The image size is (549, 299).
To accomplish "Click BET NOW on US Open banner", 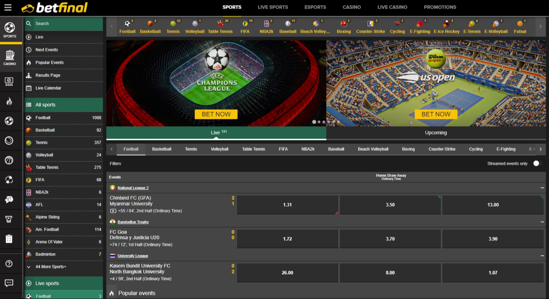I will pyautogui.click(x=436, y=114).
